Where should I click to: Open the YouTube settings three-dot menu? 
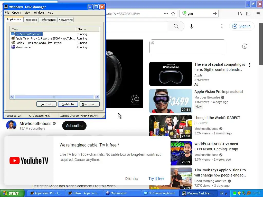pyautogui.click(x=222, y=26)
